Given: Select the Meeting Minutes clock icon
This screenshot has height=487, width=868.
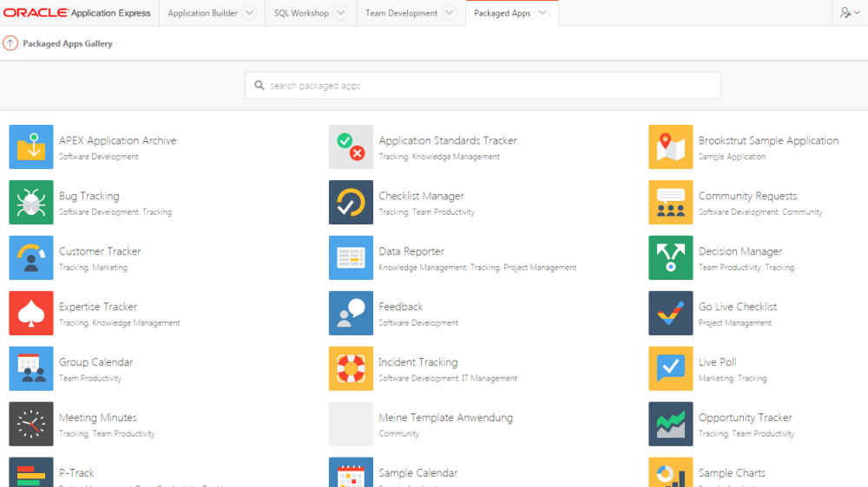Looking at the screenshot, I should pyautogui.click(x=31, y=424).
